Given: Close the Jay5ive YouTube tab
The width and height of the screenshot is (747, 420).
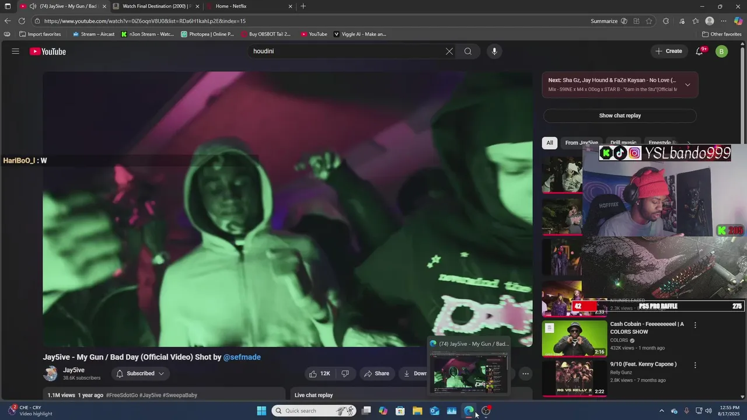Looking at the screenshot, I should [104, 6].
